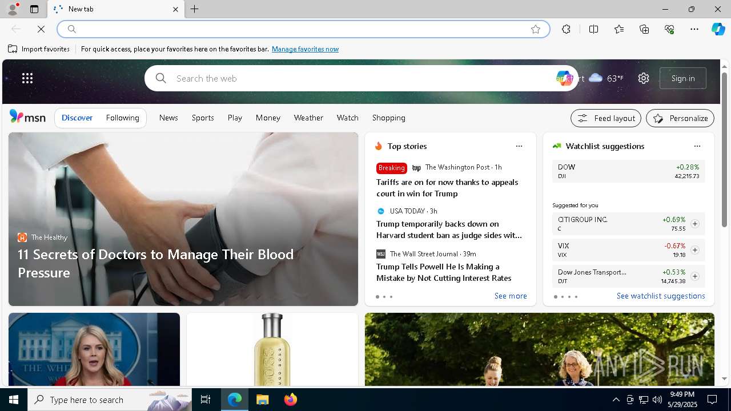Select the Following tab
Screen dimensions: 731x411
(122, 118)
